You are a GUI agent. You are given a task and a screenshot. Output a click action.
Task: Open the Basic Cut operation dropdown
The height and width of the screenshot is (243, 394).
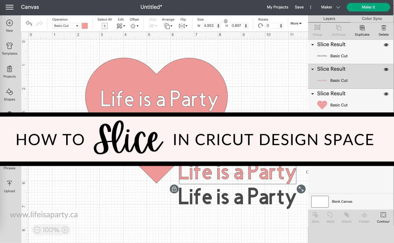tap(65, 26)
